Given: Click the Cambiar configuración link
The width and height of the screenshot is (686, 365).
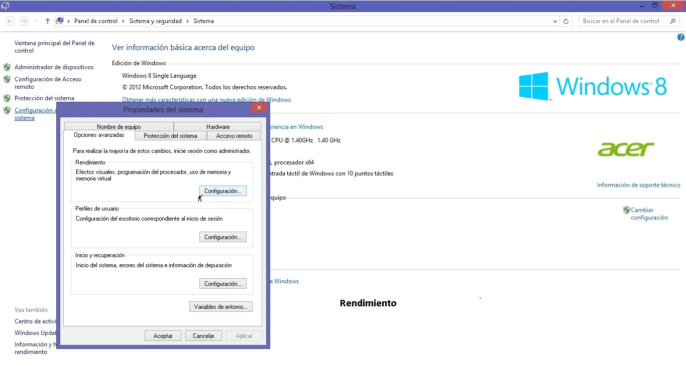Looking at the screenshot, I should tap(649, 214).
